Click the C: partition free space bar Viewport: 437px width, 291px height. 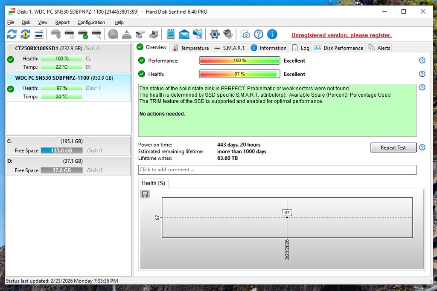coord(61,150)
